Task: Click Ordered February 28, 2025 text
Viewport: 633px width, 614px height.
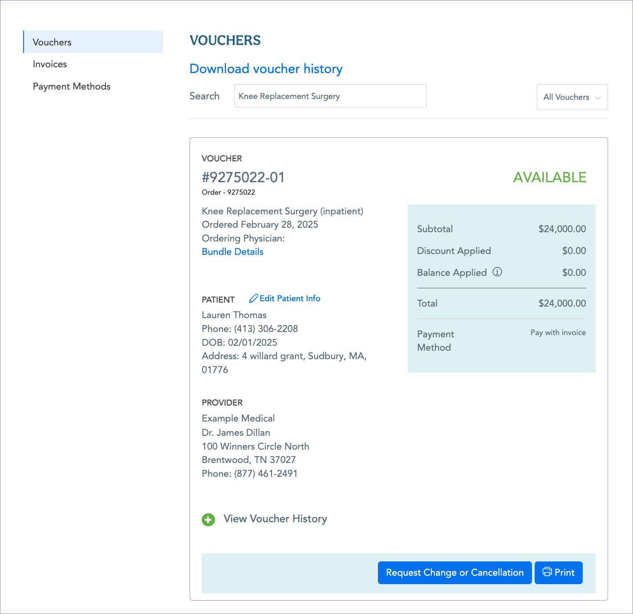Action: [260, 225]
